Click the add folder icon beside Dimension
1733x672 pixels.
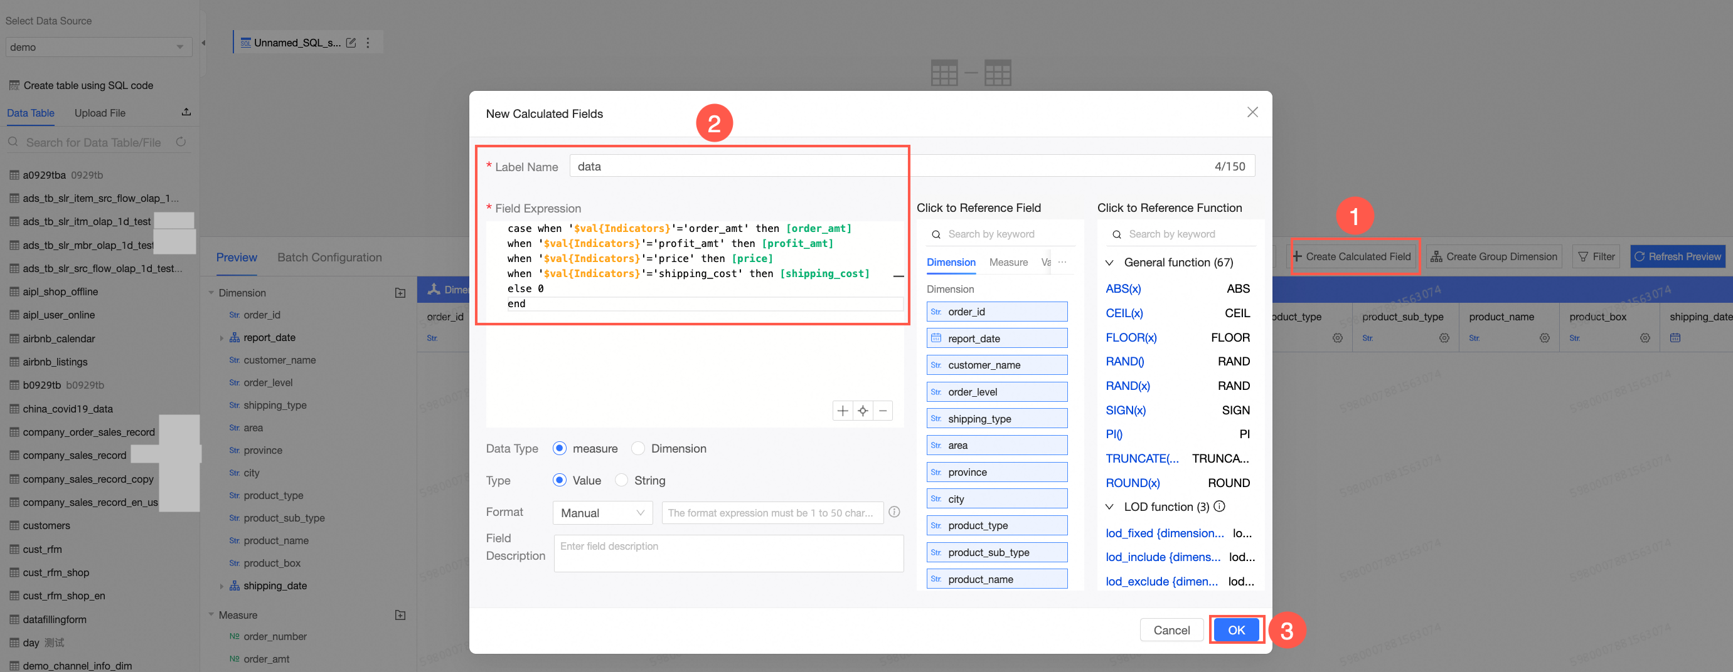click(400, 293)
